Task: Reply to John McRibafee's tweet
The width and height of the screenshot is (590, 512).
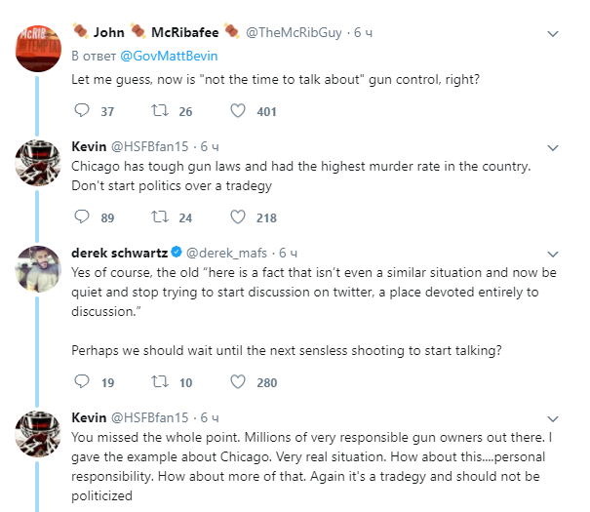Action: (x=82, y=111)
